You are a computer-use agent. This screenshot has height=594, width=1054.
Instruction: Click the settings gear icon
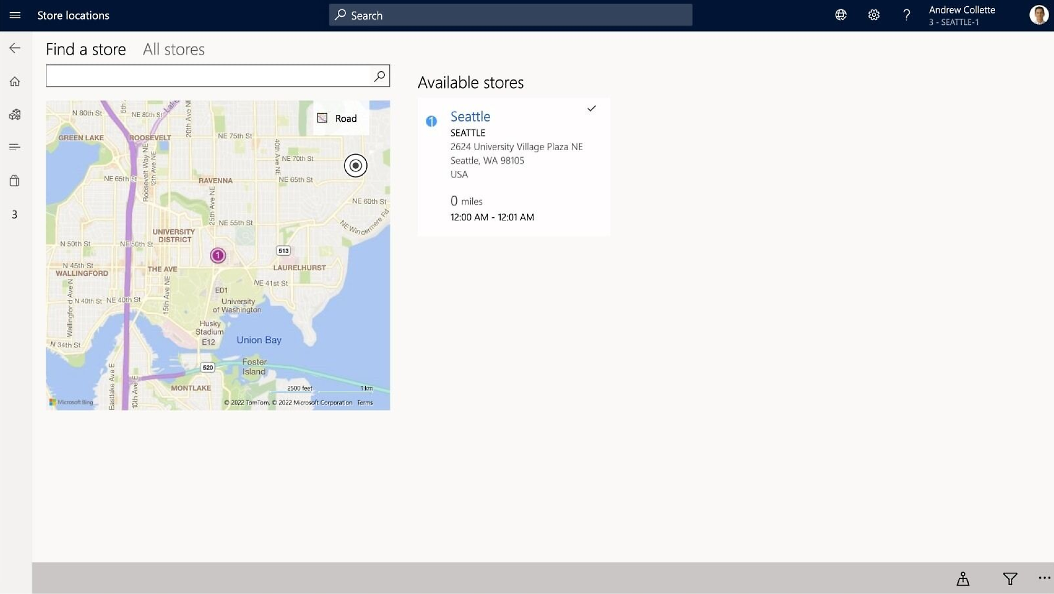(874, 15)
